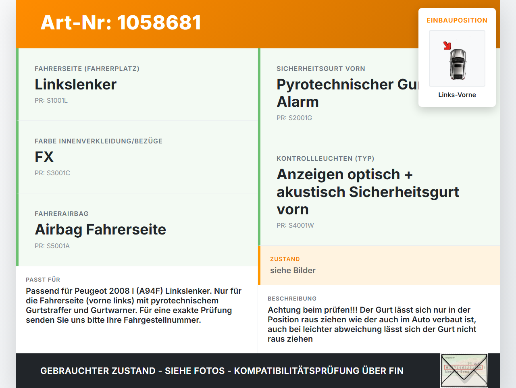
Task: Click the FAHRERAIRBAG label
Action: [x=62, y=214]
